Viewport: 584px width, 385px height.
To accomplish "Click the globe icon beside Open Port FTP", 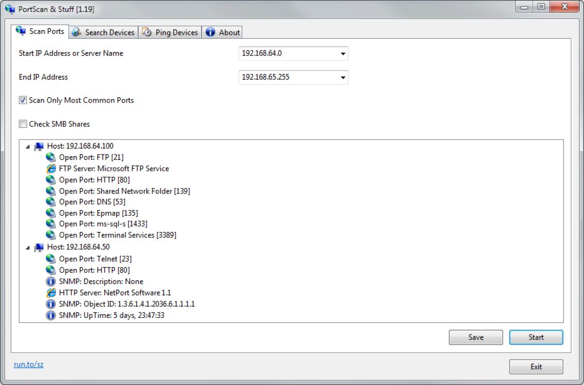I will tap(51, 157).
